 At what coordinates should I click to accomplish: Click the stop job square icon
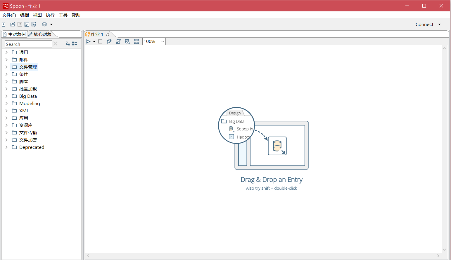coord(100,41)
